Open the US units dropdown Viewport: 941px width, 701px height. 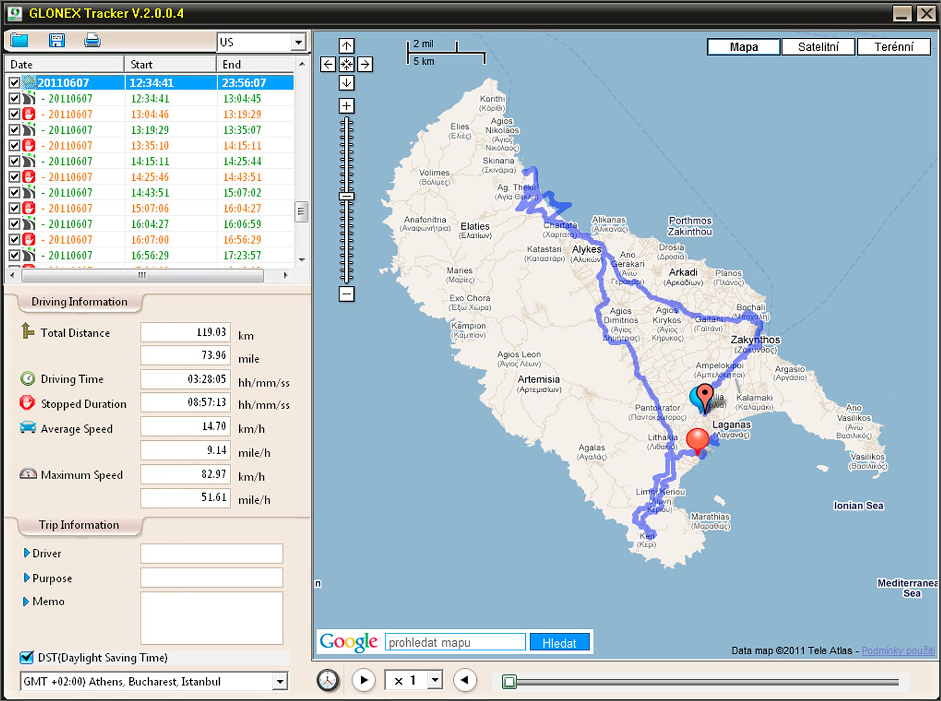[298, 42]
